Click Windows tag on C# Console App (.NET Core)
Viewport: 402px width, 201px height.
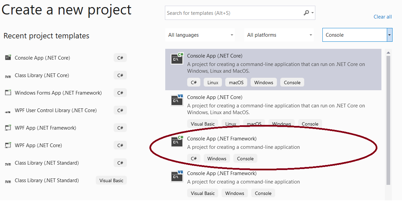(x=263, y=82)
